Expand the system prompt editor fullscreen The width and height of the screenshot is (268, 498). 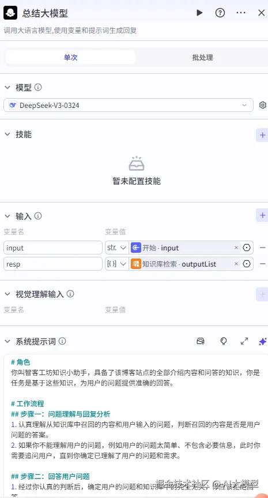click(x=244, y=342)
